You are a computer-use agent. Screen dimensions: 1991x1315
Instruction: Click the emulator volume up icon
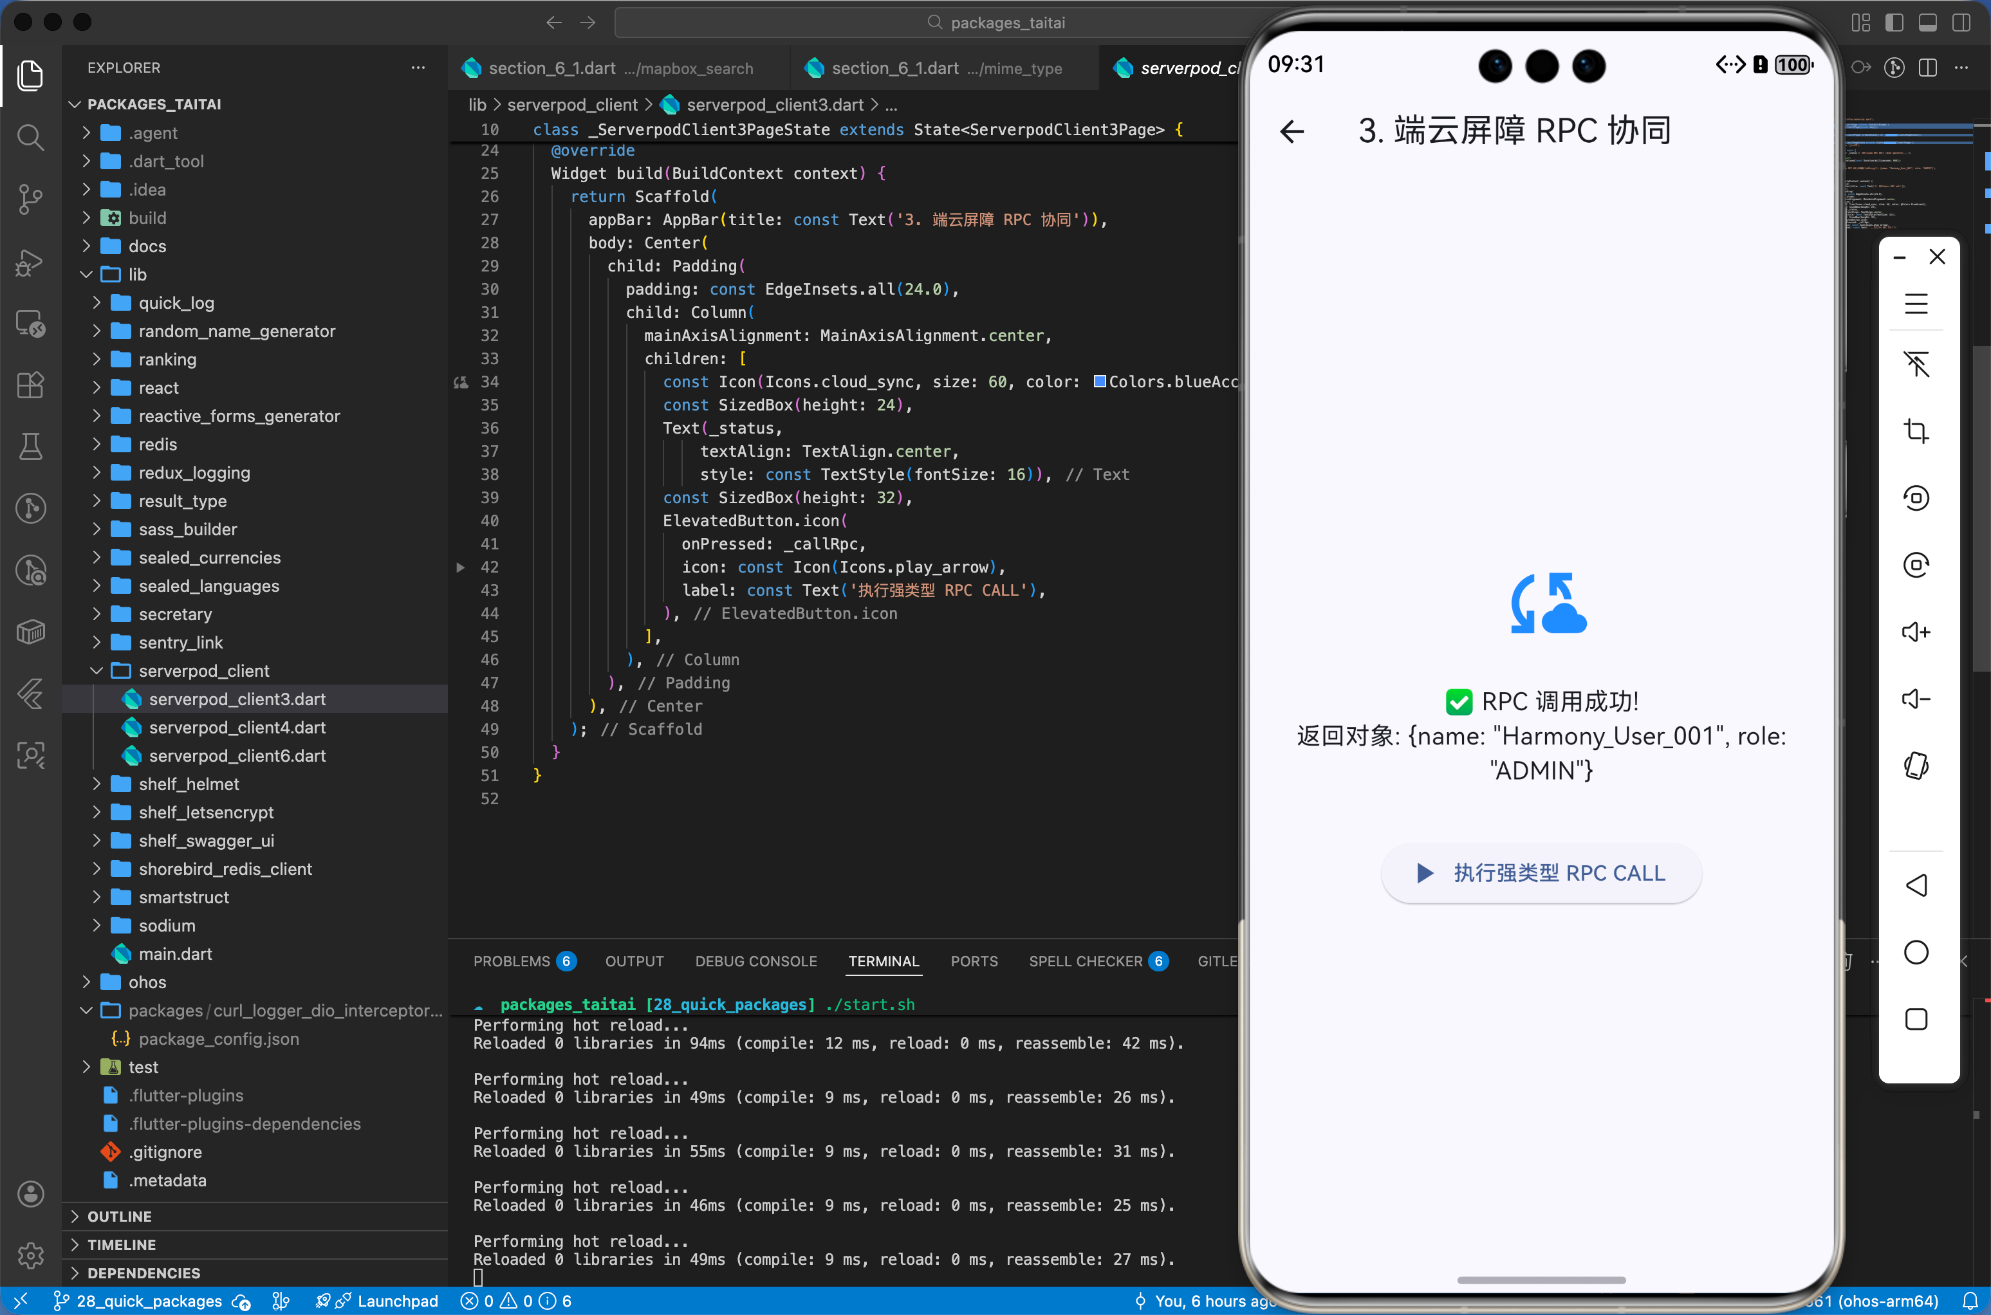click(1916, 632)
